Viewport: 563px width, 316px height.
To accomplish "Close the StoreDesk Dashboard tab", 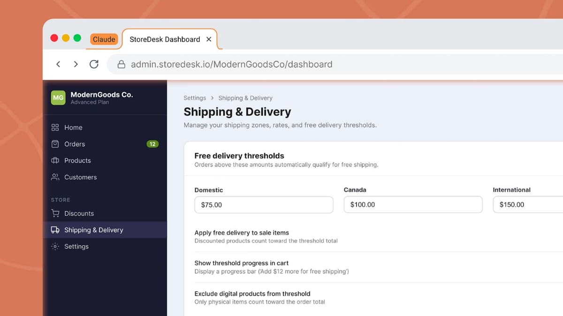I will pyautogui.click(x=209, y=39).
